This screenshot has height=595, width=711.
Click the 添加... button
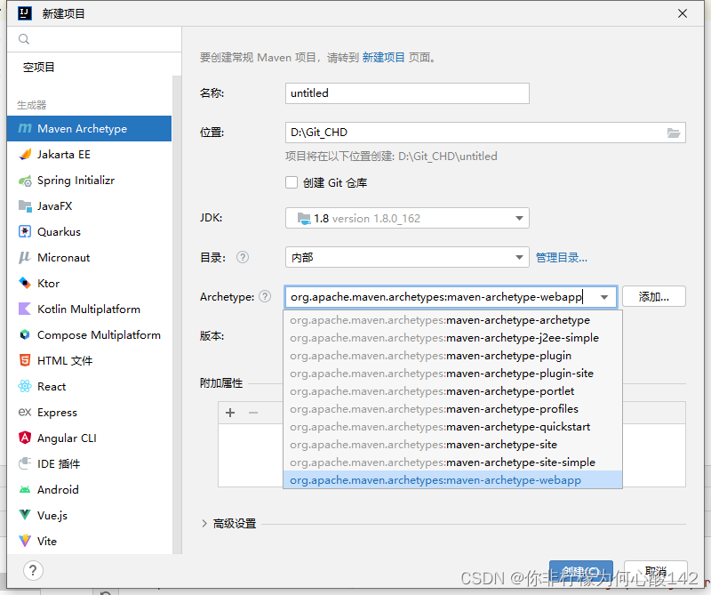(654, 297)
